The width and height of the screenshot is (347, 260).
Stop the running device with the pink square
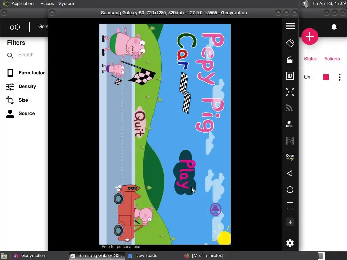tap(326, 77)
